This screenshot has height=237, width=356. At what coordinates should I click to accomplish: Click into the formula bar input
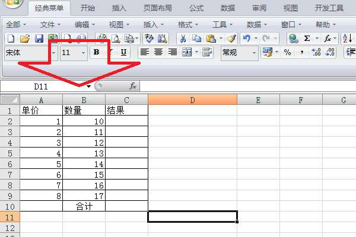248,86
